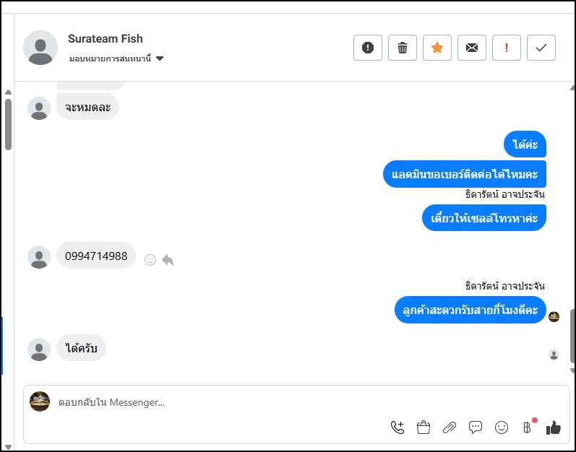Click the Surateam Fish contact name
Viewport: 576px width, 452px height.
(x=106, y=39)
